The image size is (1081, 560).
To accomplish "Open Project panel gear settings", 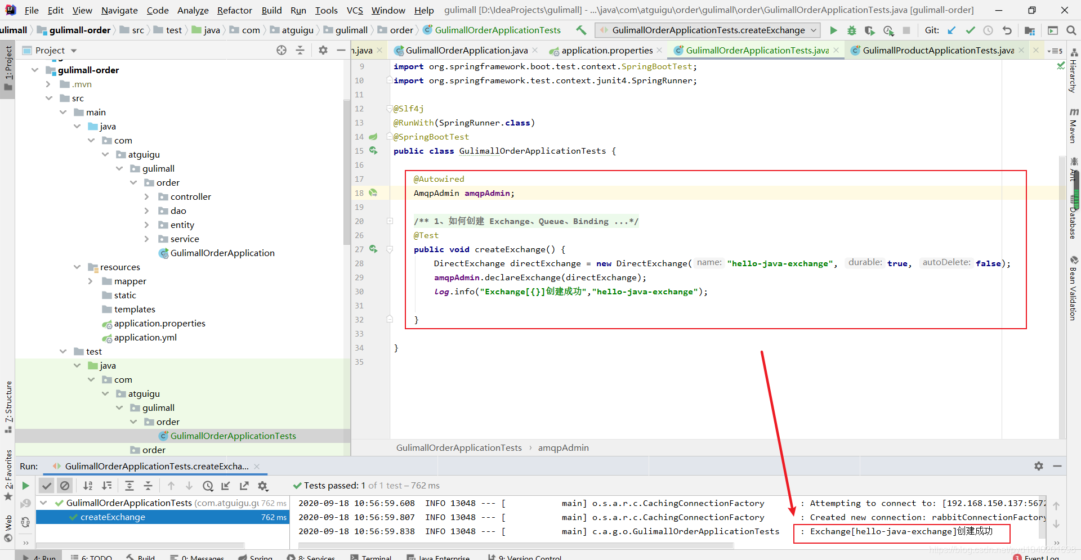I will point(323,50).
